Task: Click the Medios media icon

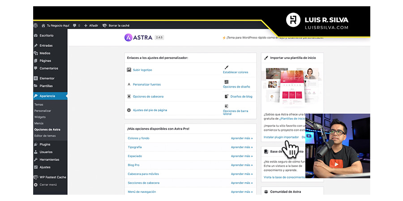Action: (36, 53)
